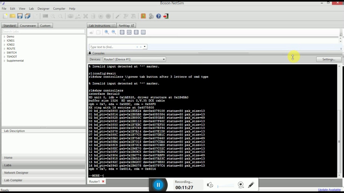Open the Edit menu
This screenshot has height=193, width=344.
(x=13, y=9)
